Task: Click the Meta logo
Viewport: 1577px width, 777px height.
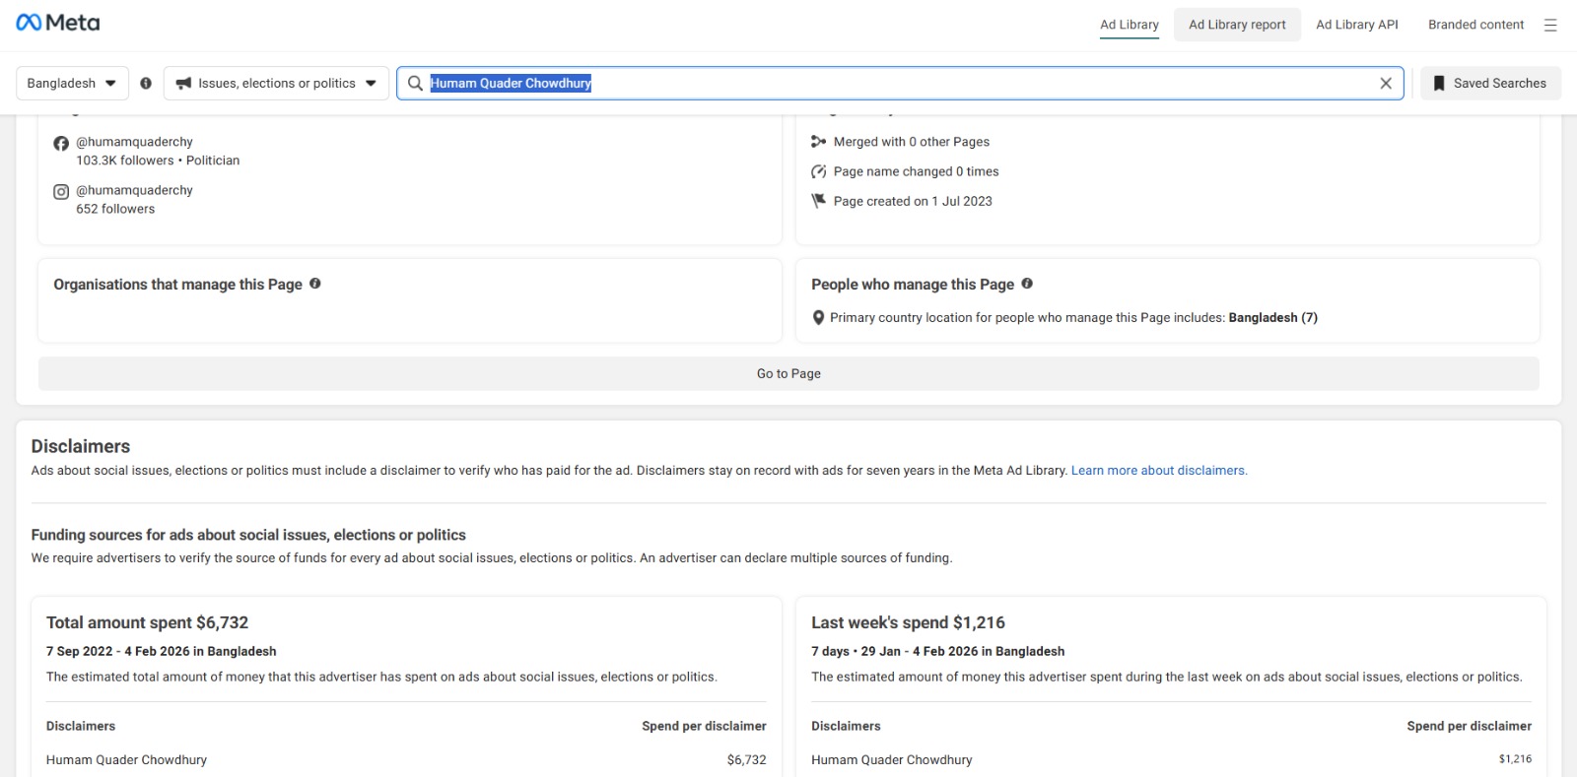Action: click(58, 23)
